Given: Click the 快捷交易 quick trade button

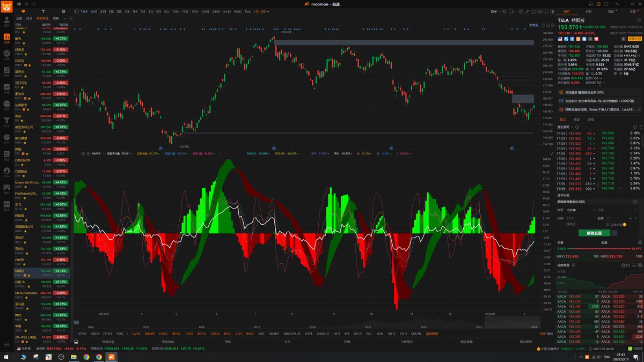Looking at the screenshot, I should point(635,39).
